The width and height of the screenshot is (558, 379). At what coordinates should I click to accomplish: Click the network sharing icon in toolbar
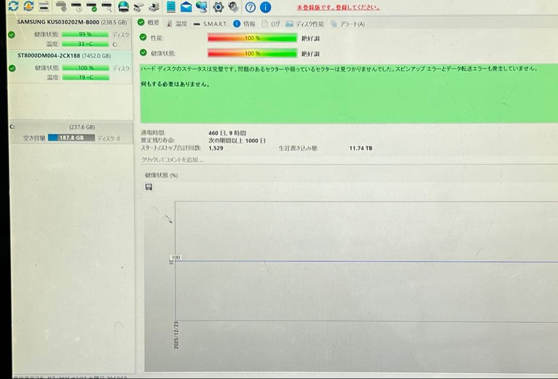point(203,7)
